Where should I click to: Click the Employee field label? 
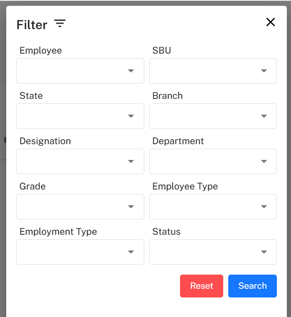point(41,51)
